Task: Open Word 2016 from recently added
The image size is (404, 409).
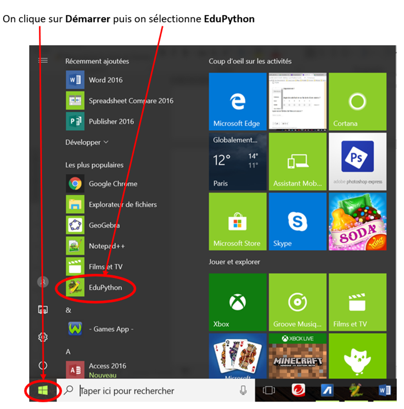Action: [106, 80]
